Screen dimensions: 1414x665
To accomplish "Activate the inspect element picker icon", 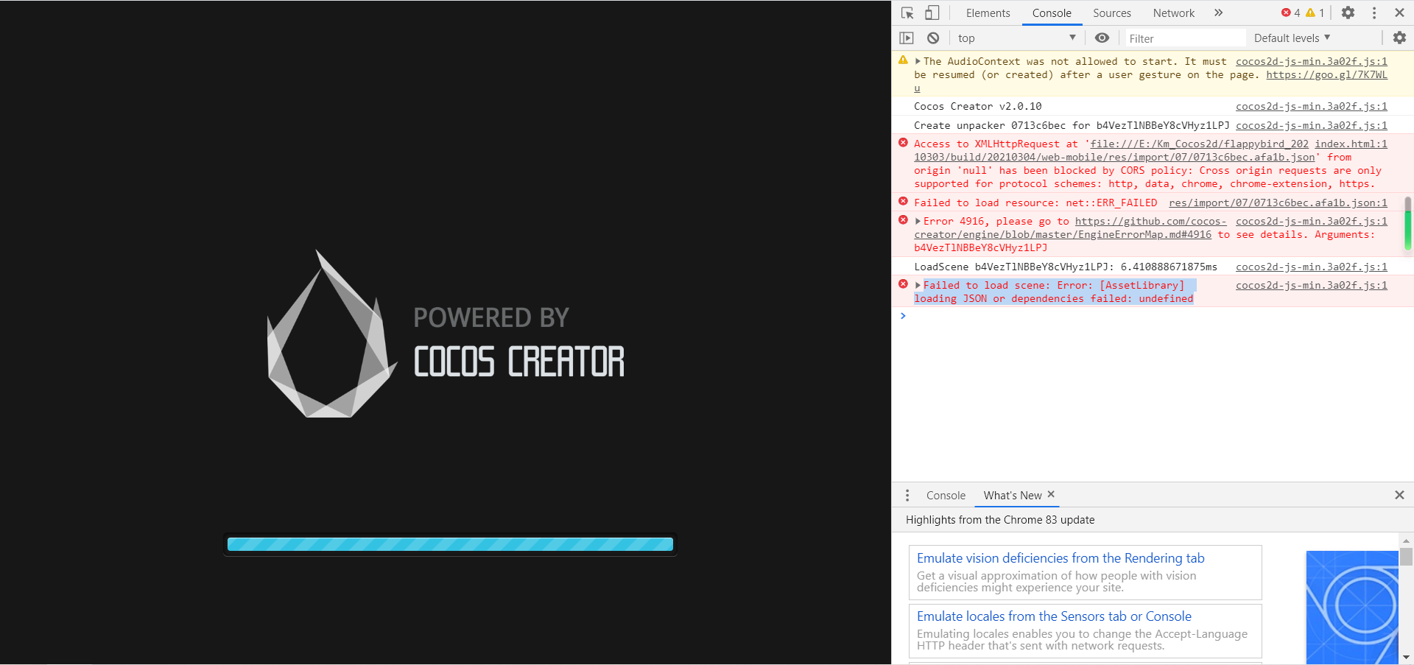I will (x=907, y=13).
